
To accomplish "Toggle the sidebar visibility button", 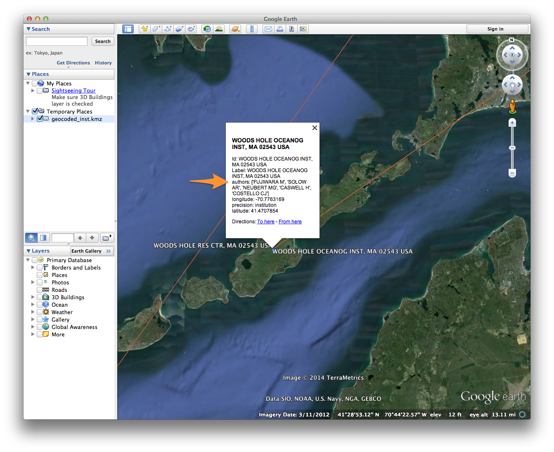I will [128, 29].
